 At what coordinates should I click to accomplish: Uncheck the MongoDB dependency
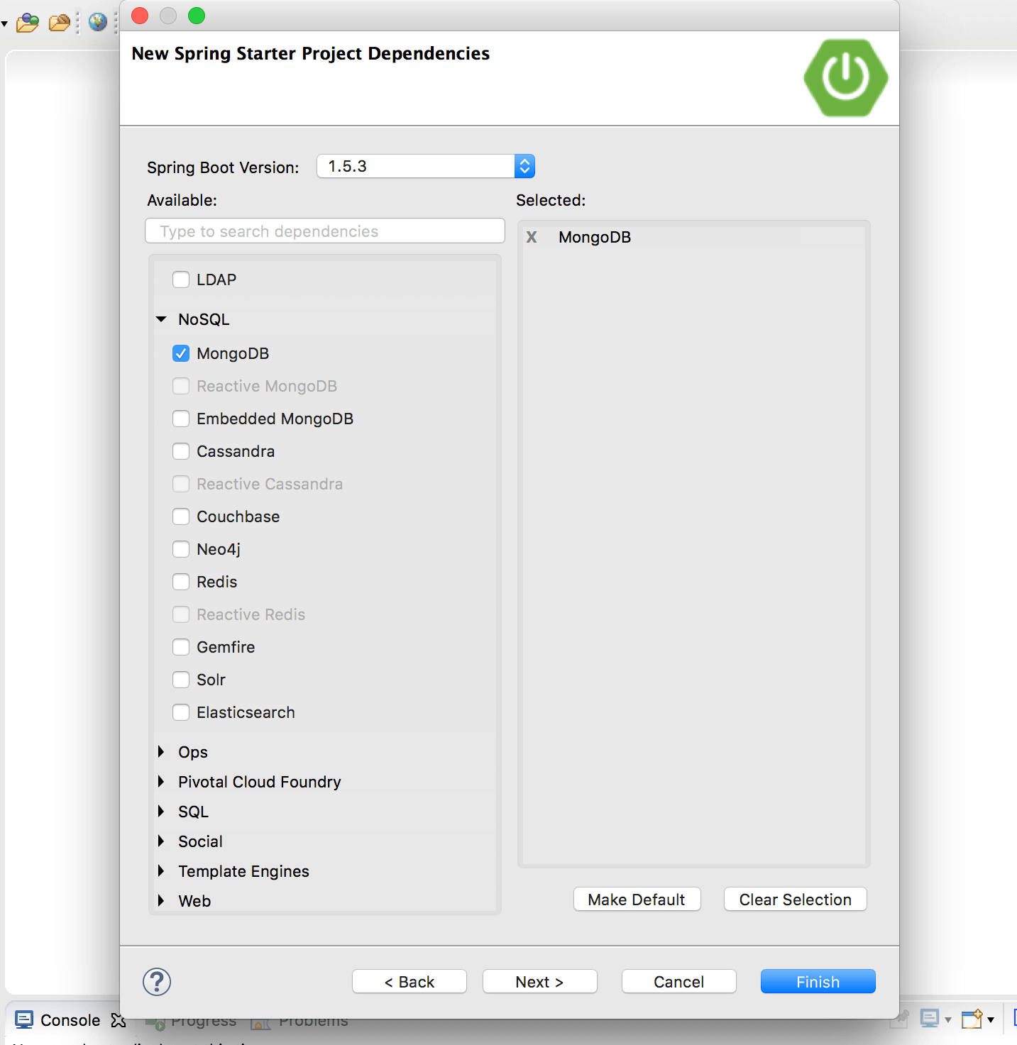181,353
